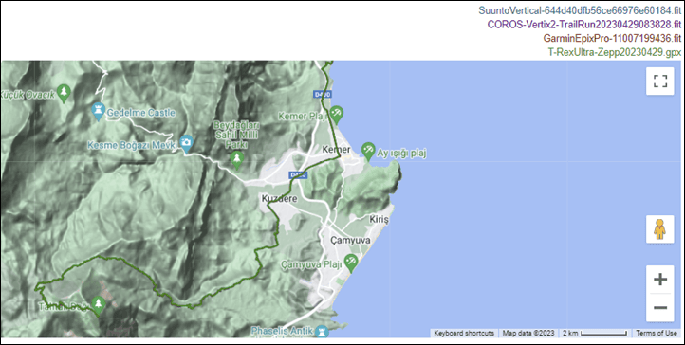Viewport: 685px width, 345px height.
Task: Select SuuntoVertical fit file track
Action: point(580,10)
